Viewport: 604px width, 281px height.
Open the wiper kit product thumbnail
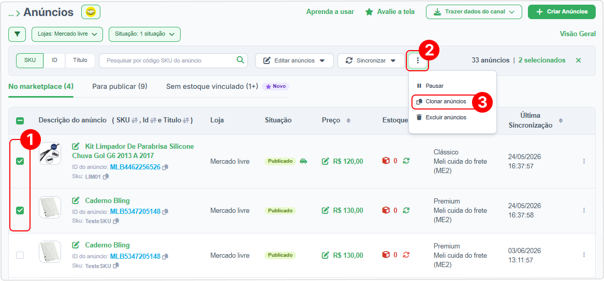click(x=50, y=153)
